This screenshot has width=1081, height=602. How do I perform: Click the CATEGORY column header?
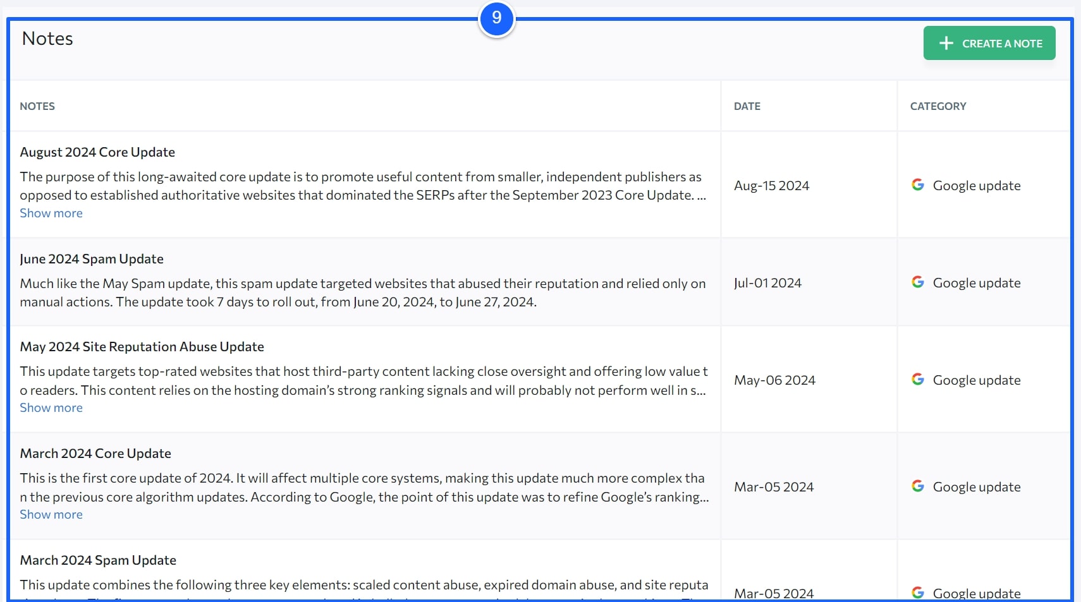tap(938, 106)
